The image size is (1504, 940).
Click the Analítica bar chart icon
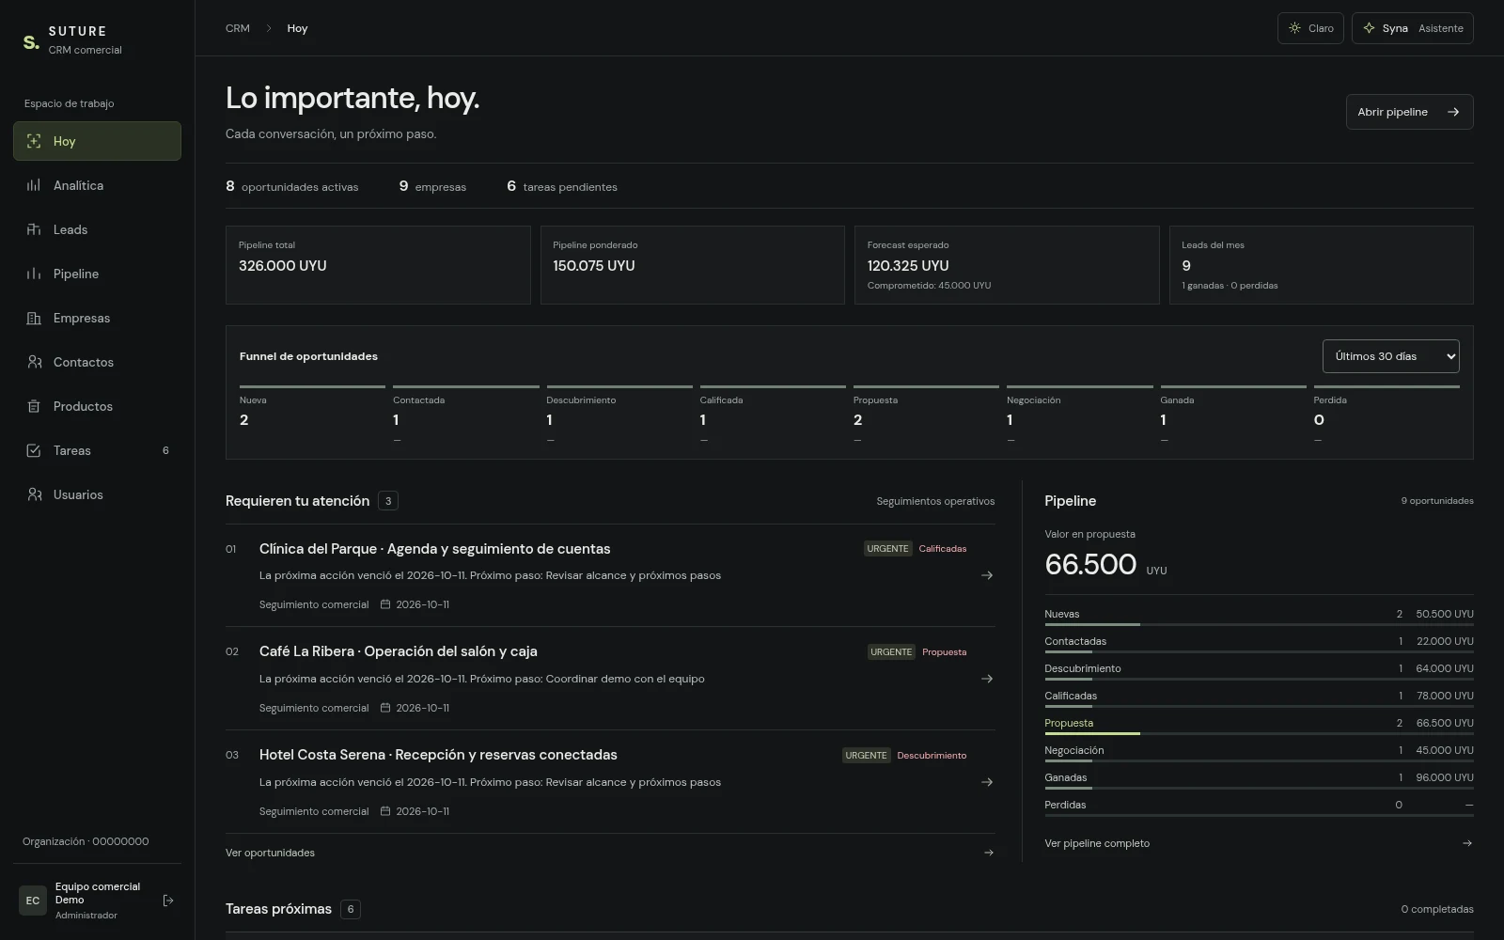click(34, 185)
